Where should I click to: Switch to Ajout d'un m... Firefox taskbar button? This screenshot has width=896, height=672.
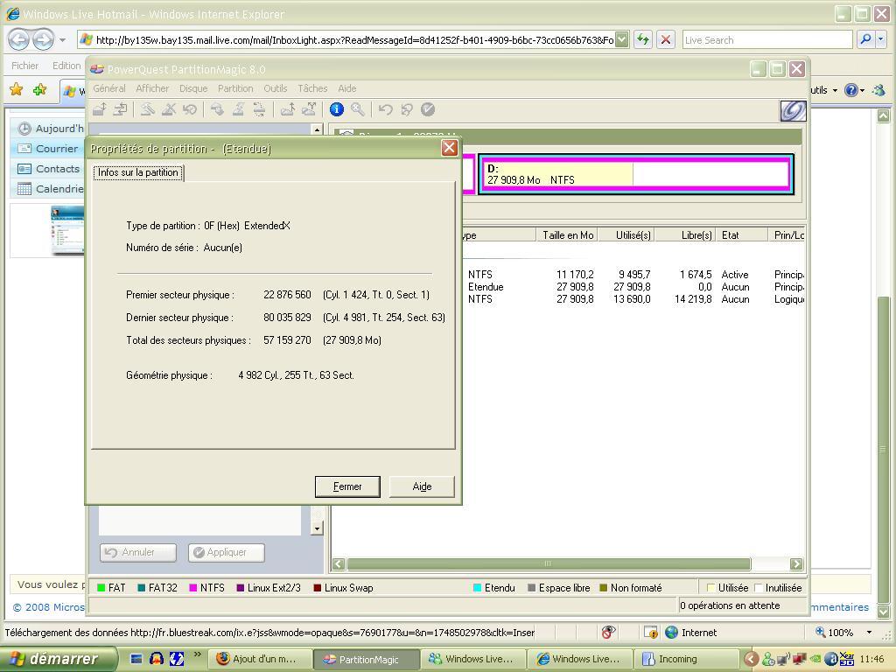click(260, 659)
